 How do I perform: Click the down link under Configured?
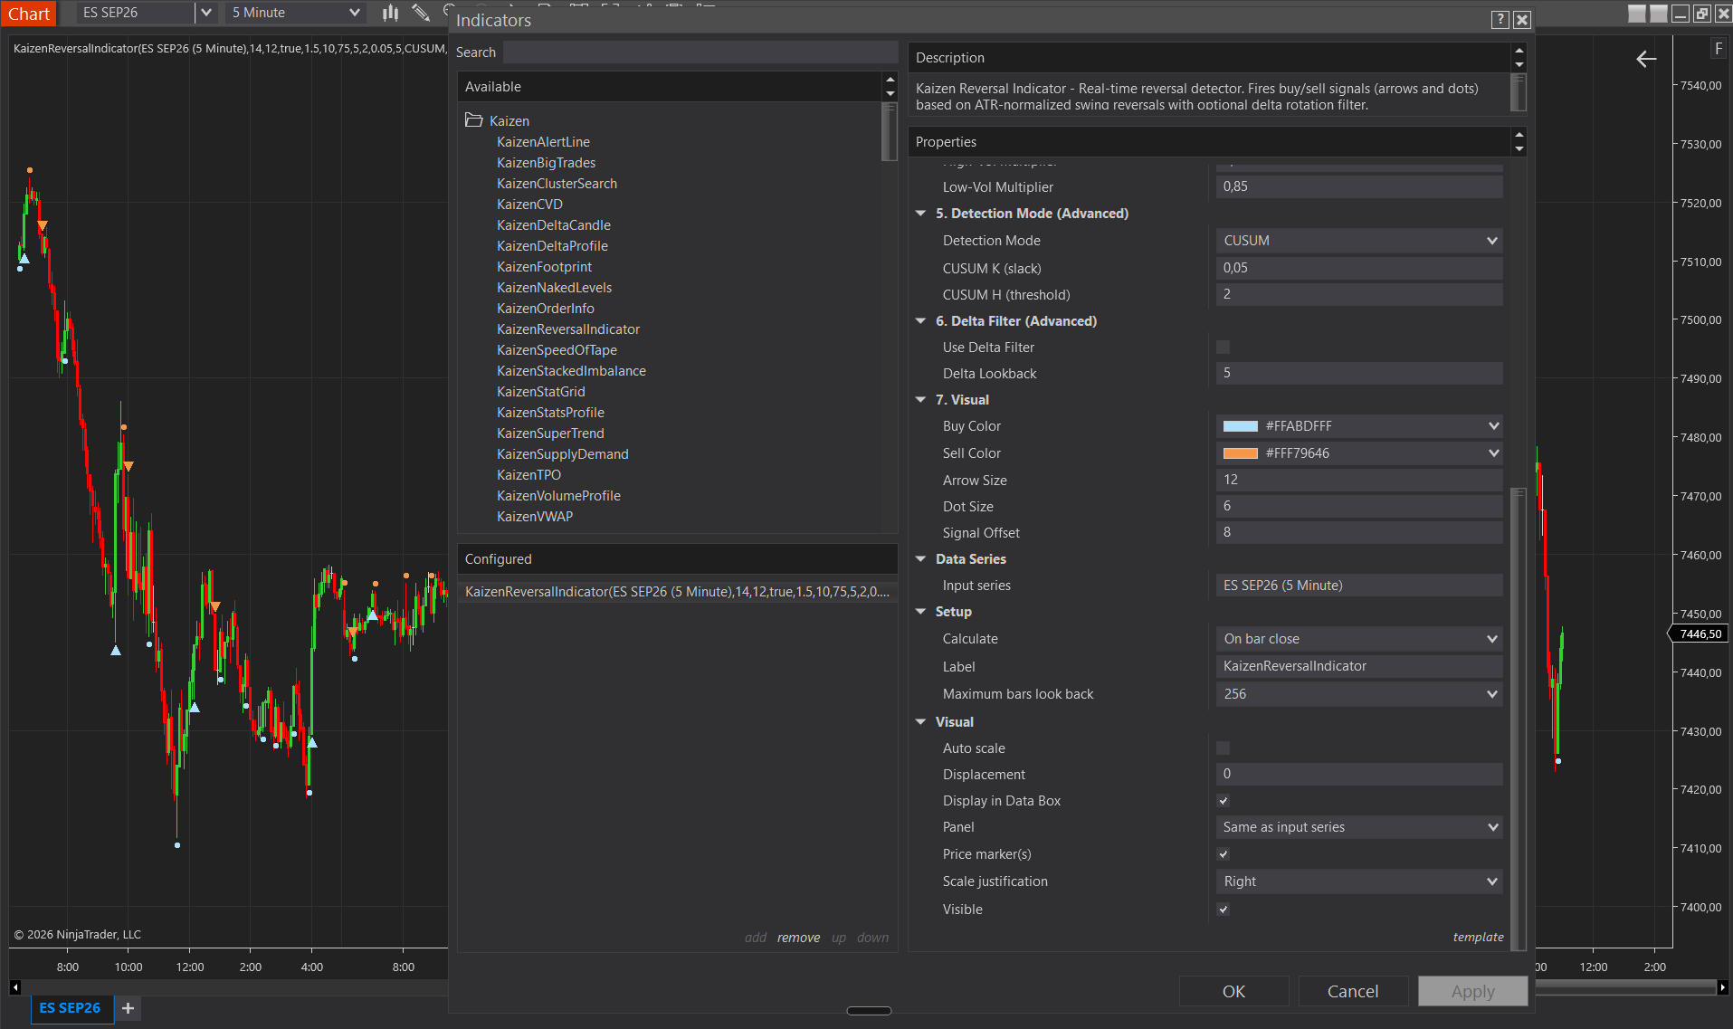click(872, 938)
